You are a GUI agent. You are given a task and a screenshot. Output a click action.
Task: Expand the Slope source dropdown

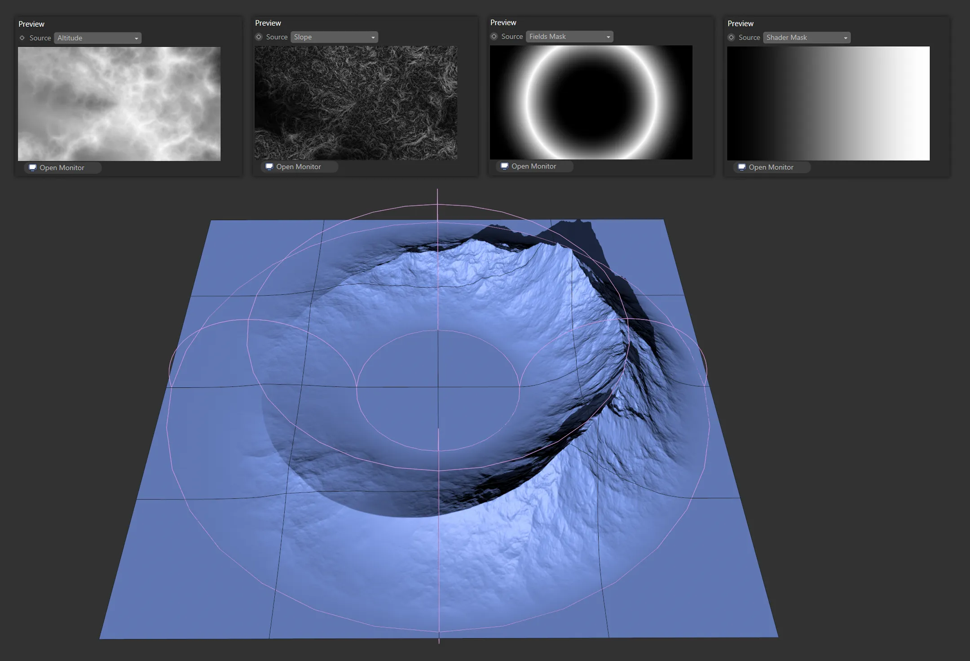click(334, 37)
